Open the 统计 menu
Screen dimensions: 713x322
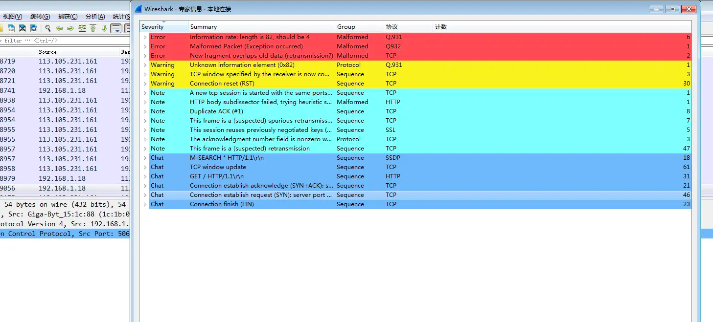click(120, 16)
